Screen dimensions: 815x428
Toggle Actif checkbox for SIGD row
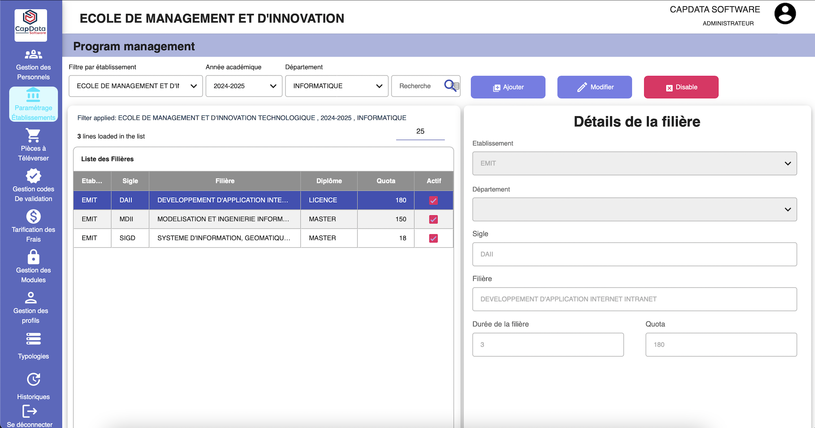(434, 238)
